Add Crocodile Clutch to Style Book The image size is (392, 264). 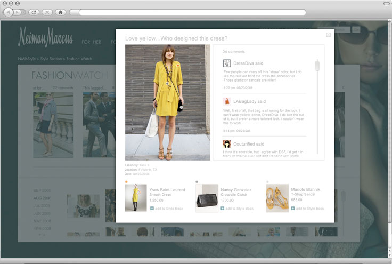pos(237,209)
